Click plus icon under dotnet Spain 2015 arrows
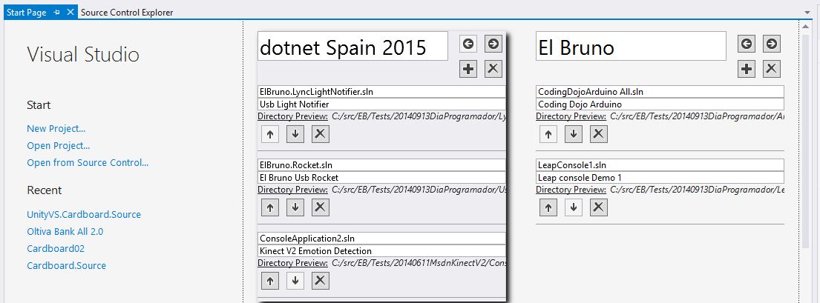 point(468,69)
